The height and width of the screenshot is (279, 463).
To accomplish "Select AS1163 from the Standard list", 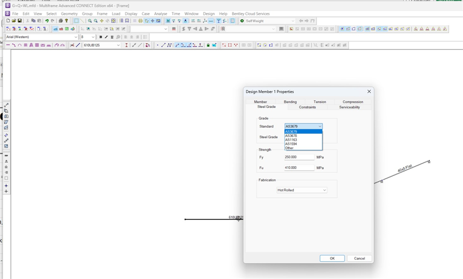I will click(291, 140).
